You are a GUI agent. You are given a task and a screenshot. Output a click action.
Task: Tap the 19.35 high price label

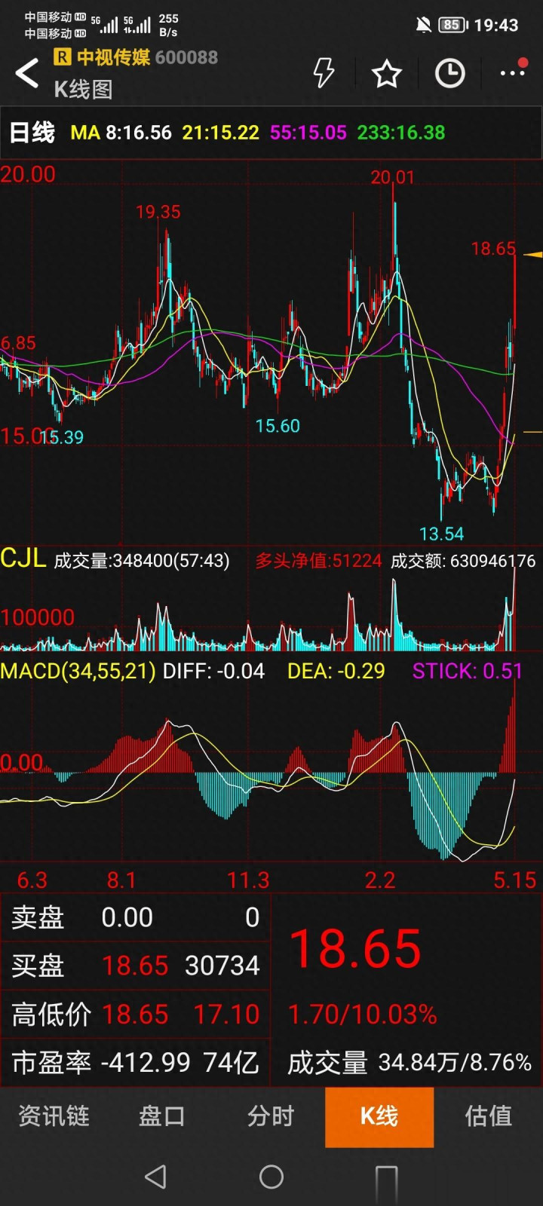[158, 212]
